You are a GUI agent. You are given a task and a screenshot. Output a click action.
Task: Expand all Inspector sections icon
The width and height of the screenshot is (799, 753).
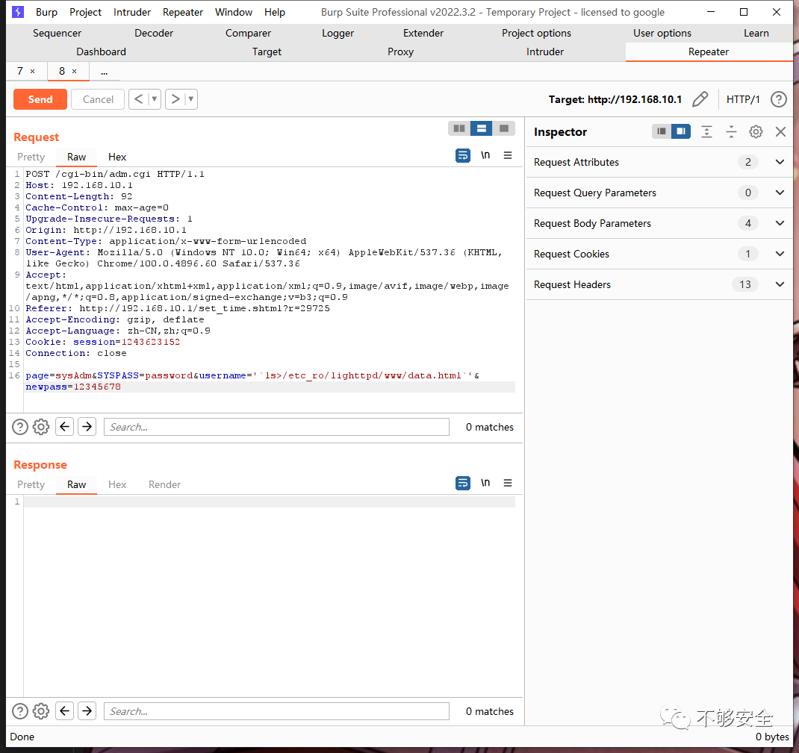[x=706, y=132]
